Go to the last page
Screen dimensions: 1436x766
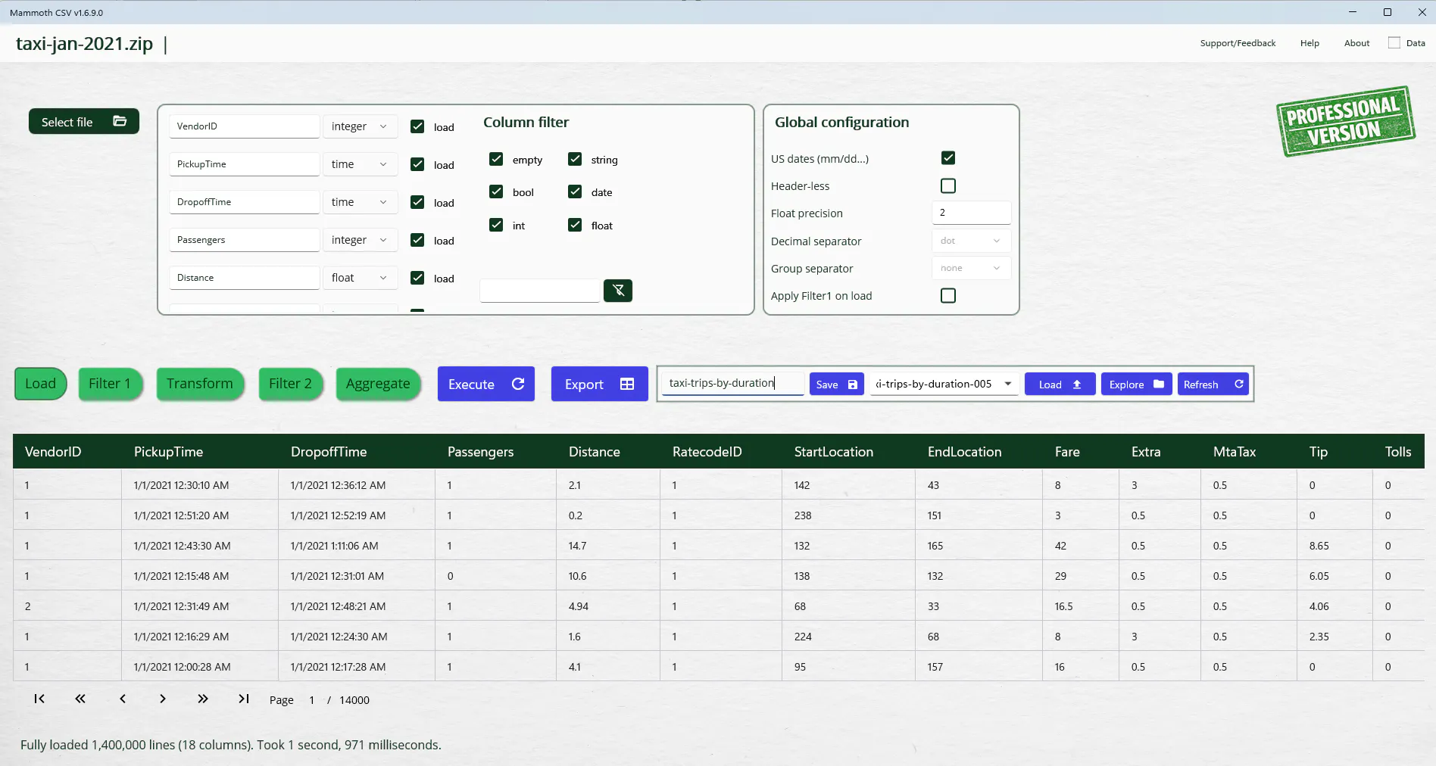coord(244,699)
